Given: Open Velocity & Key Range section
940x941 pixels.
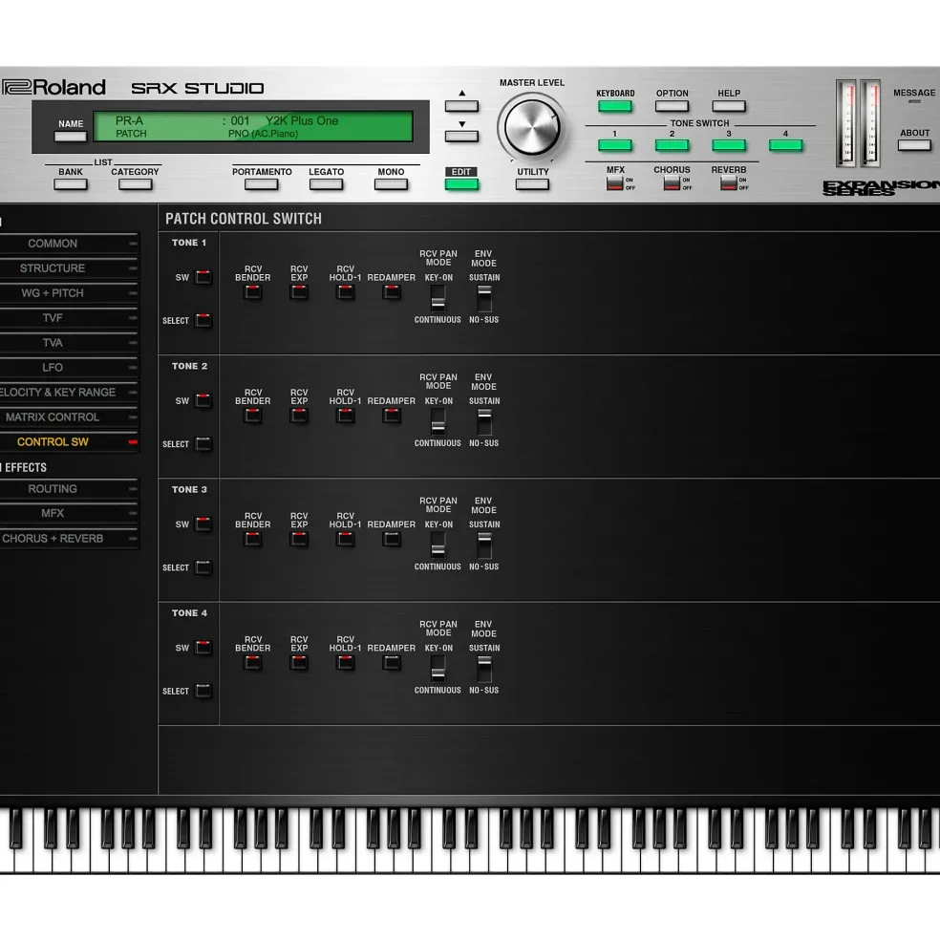Looking at the screenshot, I should [x=68, y=393].
